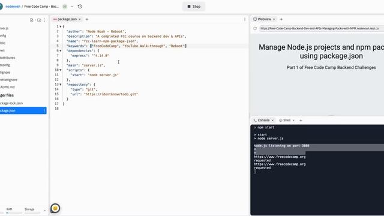Image resolution: width=384 pixels, height=216 pixels.
Task: Click 'Part 1 of Free Code Camp Backend Challenges'
Action: 331,68
